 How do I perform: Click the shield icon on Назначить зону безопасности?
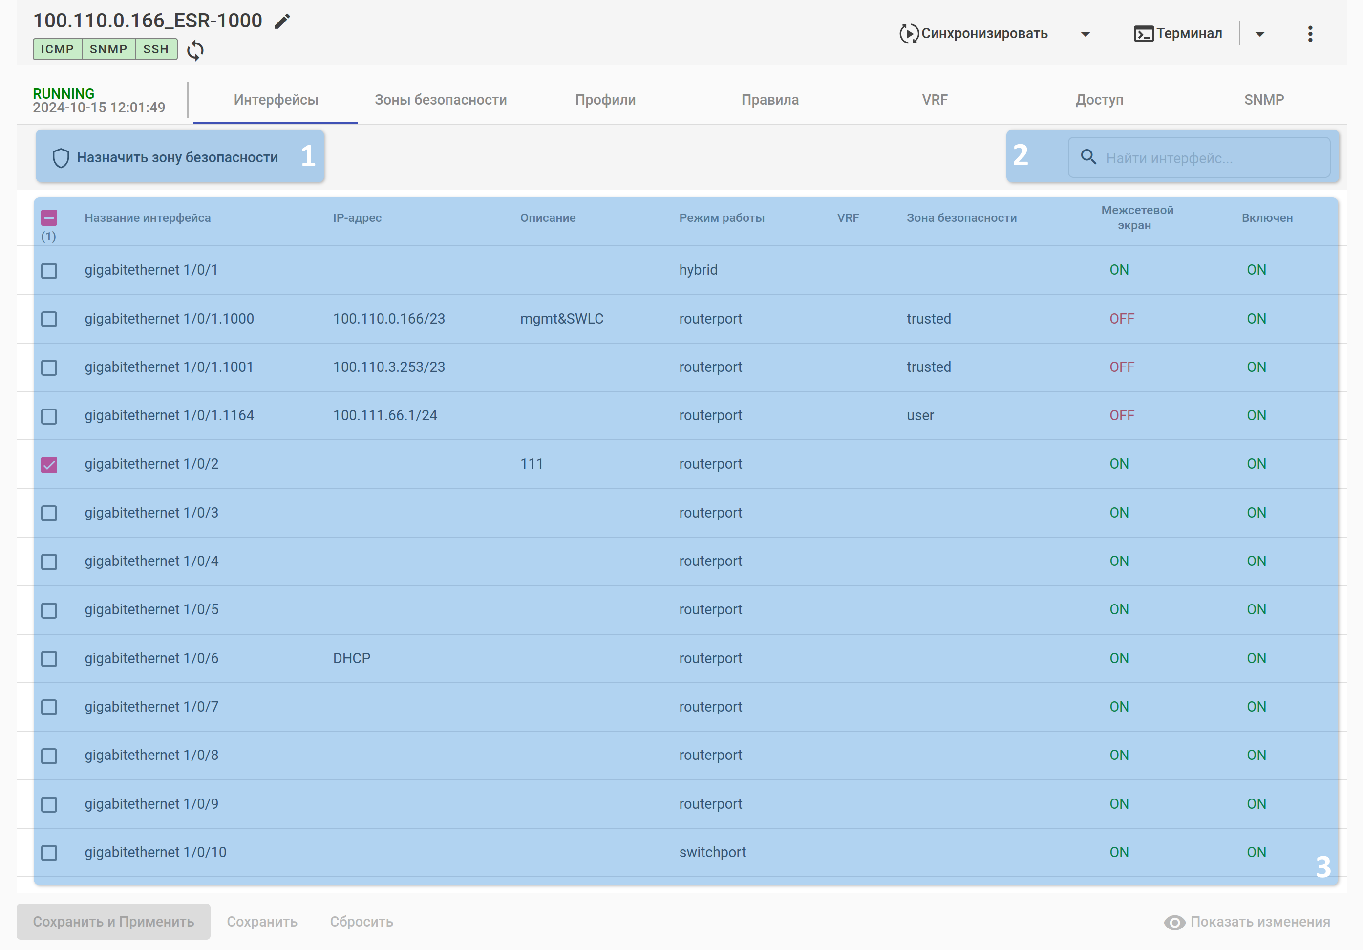pyautogui.click(x=61, y=158)
